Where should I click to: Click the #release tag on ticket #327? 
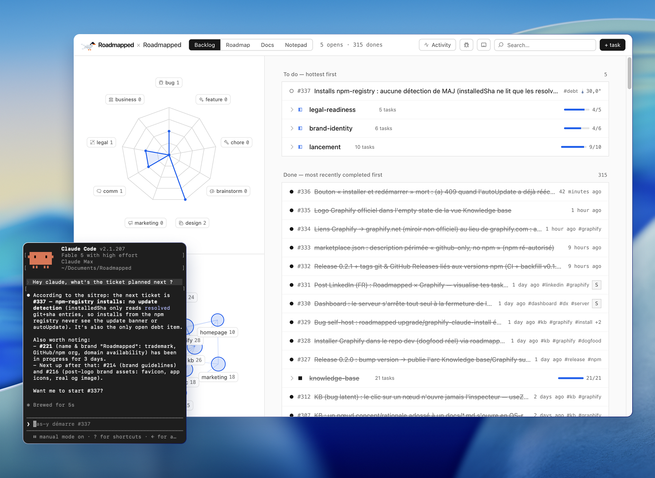click(574, 360)
